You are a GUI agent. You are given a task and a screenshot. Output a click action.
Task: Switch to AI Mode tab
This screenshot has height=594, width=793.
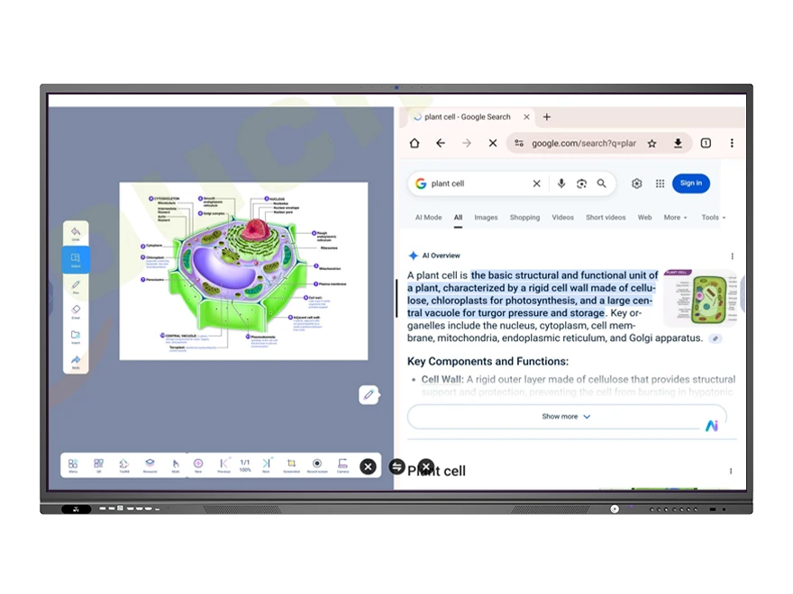[x=428, y=218]
